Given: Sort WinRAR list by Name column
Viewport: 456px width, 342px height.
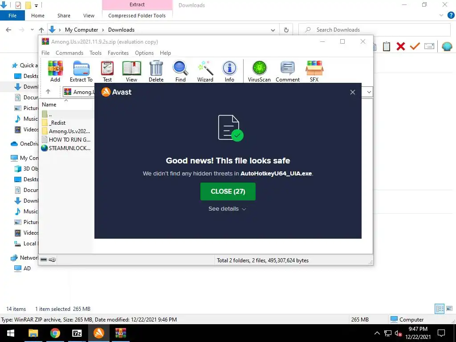Looking at the screenshot, I should [x=66, y=104].
